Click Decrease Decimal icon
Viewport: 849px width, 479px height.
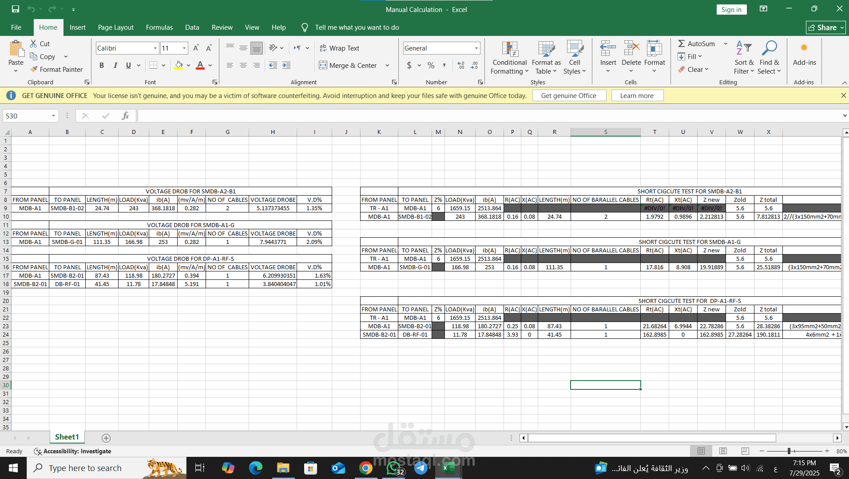pyautogui.click(x=474, y=65)
